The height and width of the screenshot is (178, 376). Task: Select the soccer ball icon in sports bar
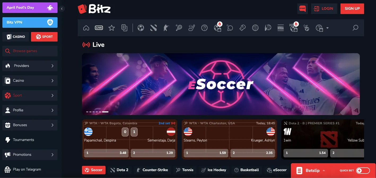pyautogui.click(x=141, y=28)
